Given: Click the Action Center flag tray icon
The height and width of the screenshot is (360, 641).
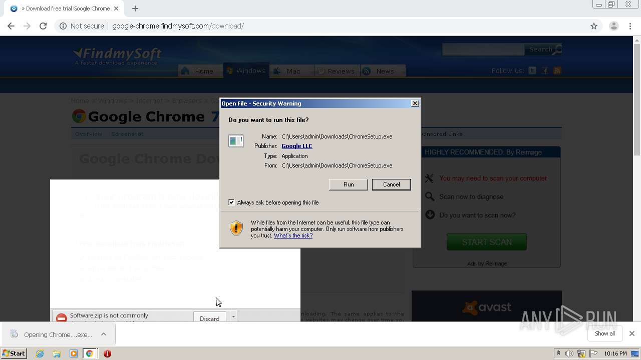Looking at the screenshot, I should [593, 353].
